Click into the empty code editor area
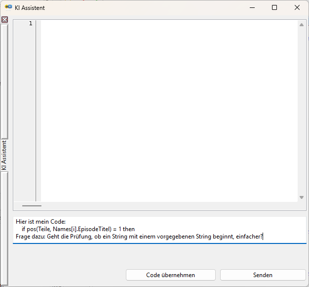This screenshot has width=309, height=287. pos(169,111)
